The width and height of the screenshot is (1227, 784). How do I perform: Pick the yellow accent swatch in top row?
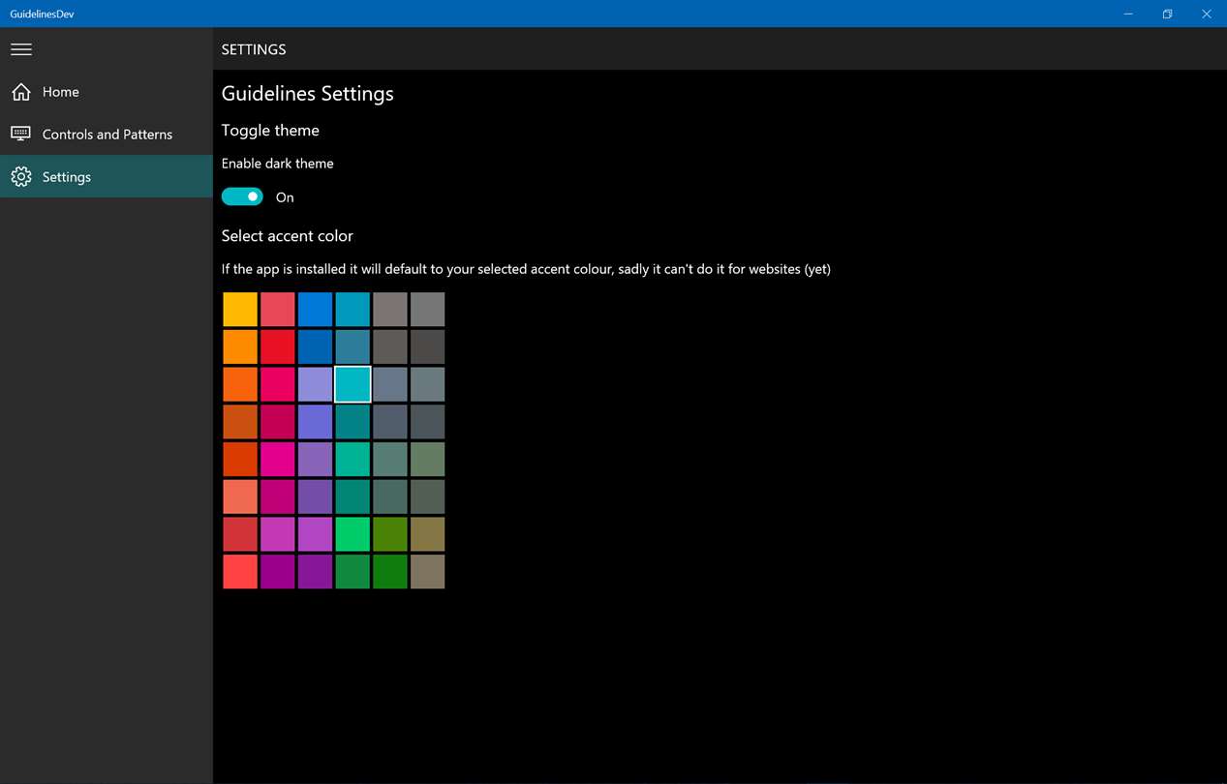(240, 310)
